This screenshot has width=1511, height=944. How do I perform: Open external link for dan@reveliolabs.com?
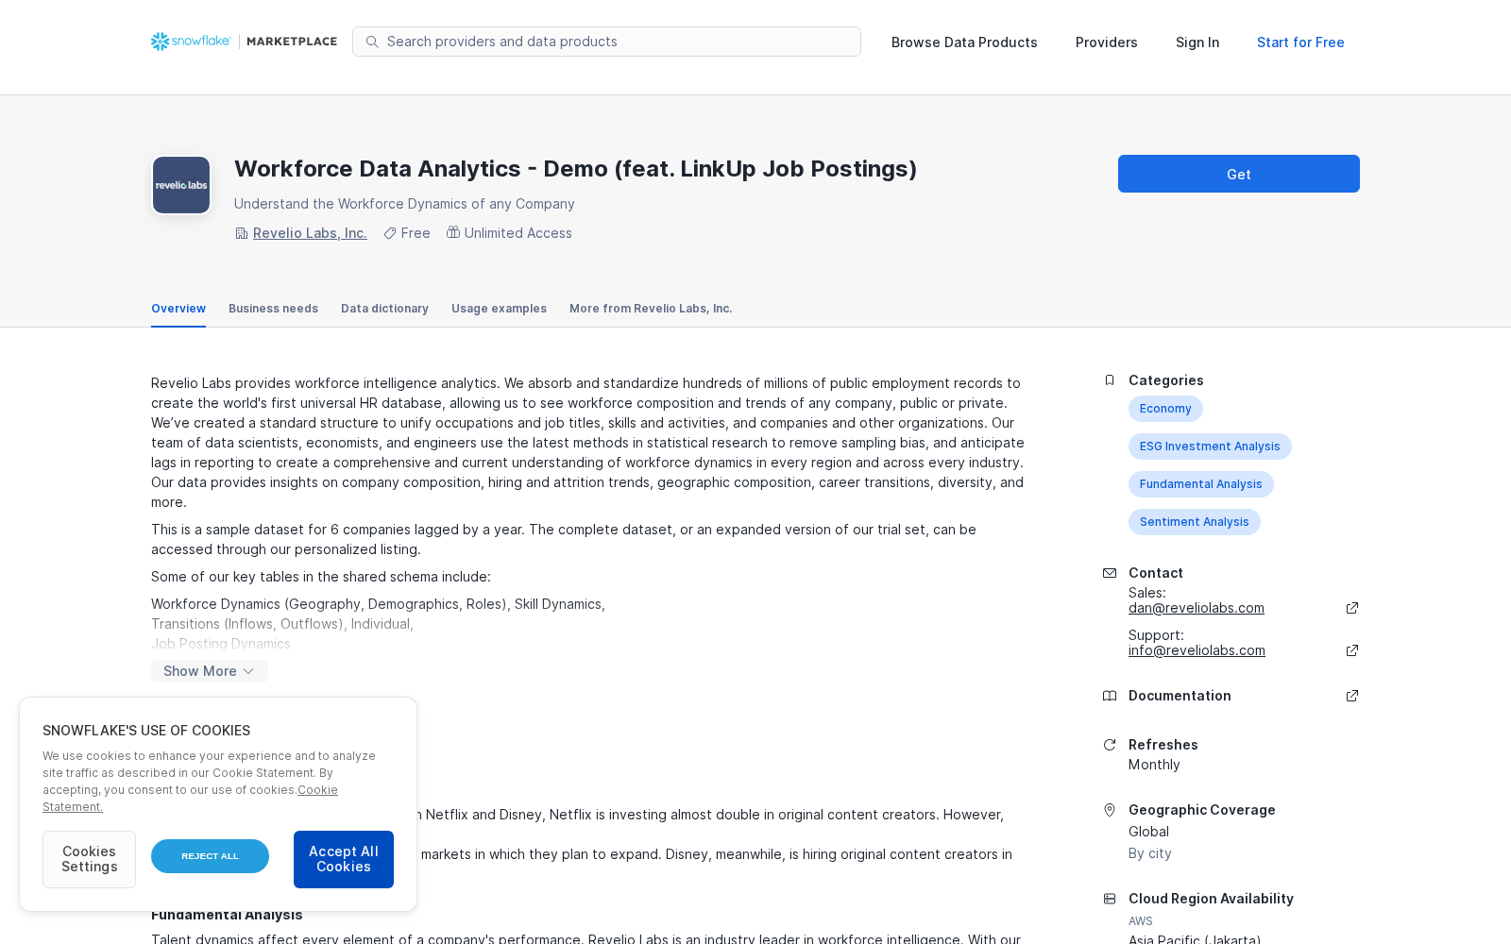coord(1352,608)
